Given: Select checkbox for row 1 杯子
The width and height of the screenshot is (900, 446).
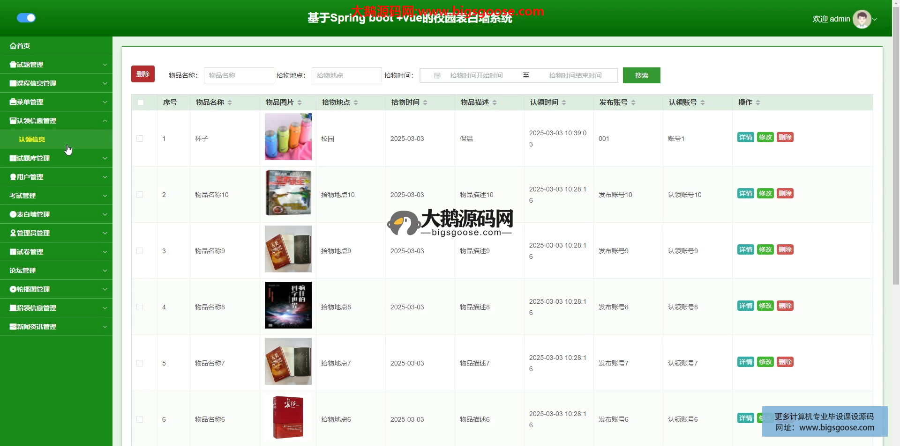Looking at the screenshot, I should point(140,139).
